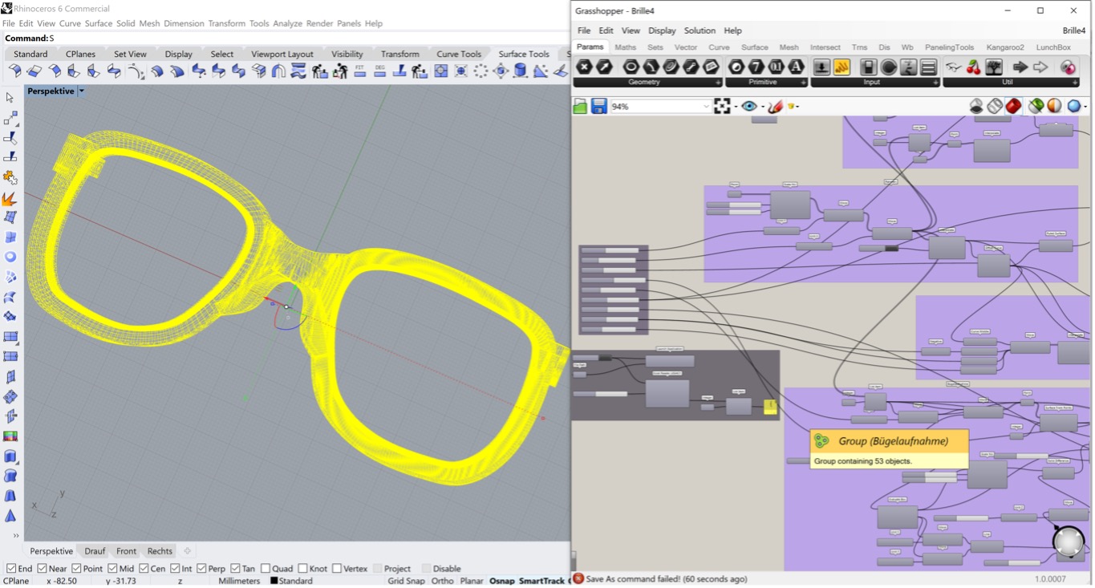Select the tree icon in Util panel

(x=994, y=67)
